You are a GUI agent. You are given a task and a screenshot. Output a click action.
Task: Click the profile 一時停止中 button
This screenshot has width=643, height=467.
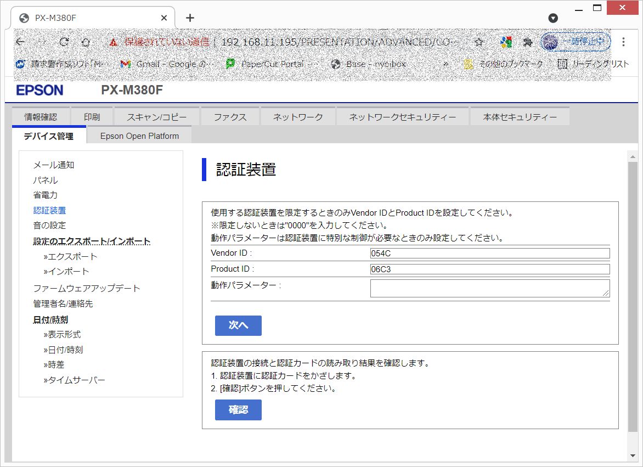tap(576, 42)
